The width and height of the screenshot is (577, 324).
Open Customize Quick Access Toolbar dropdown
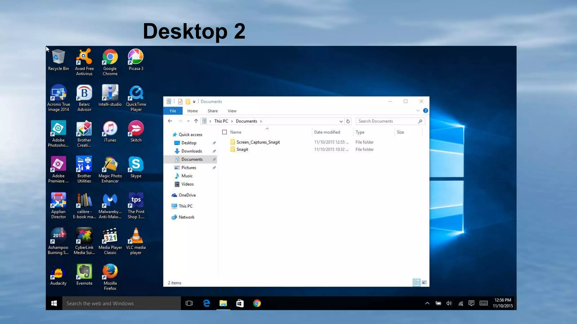coord(194,102)
